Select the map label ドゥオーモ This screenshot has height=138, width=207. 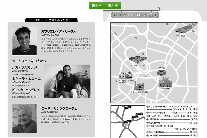(x=165, y=88)
